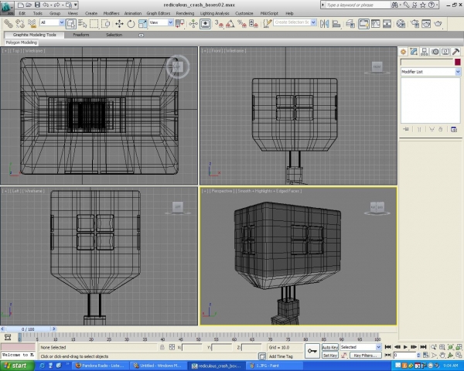Open a file using the folder icon
464x371 pixels.
pyautogui.click(x=29, y=5)
